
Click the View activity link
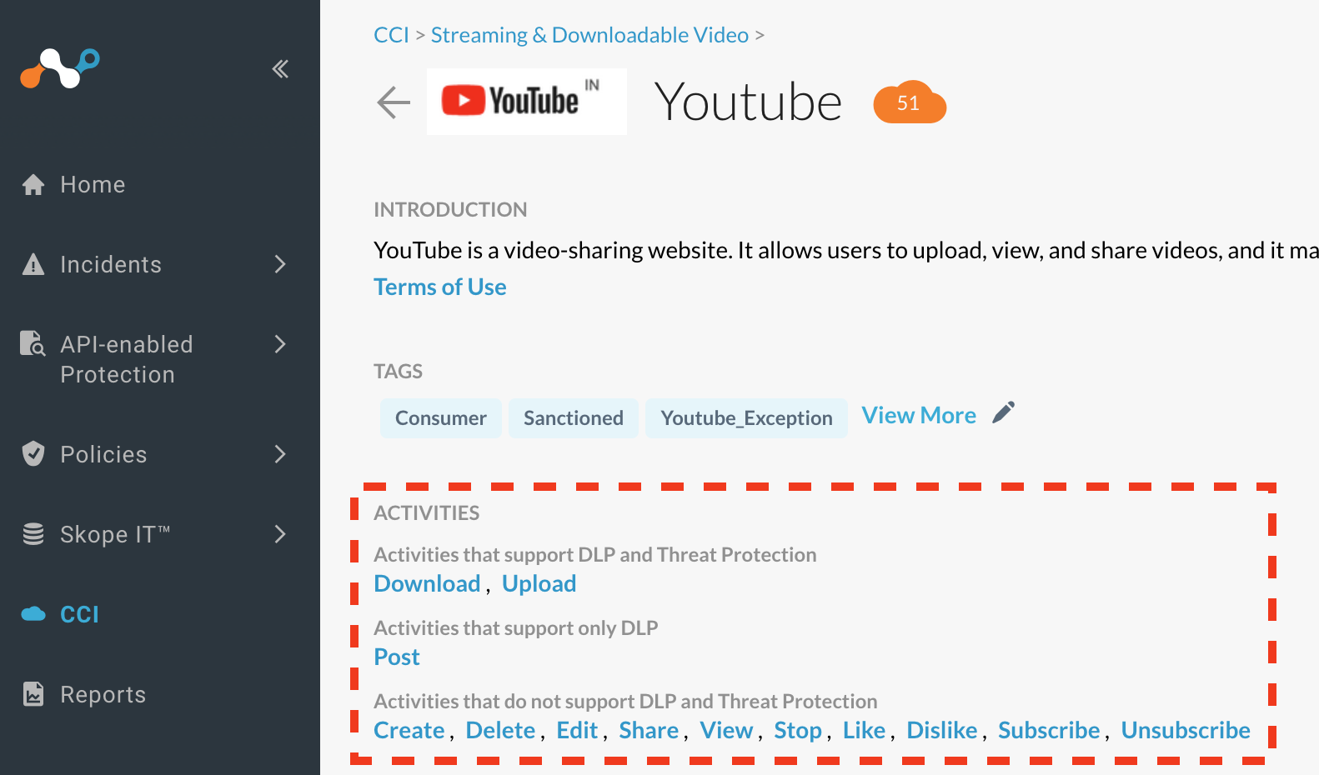point(726,730)
